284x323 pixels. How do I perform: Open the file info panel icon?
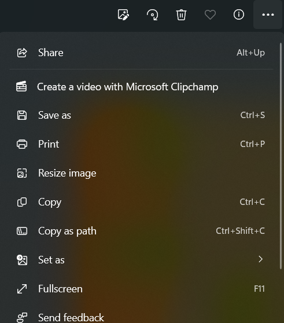[x=239, y=14]
